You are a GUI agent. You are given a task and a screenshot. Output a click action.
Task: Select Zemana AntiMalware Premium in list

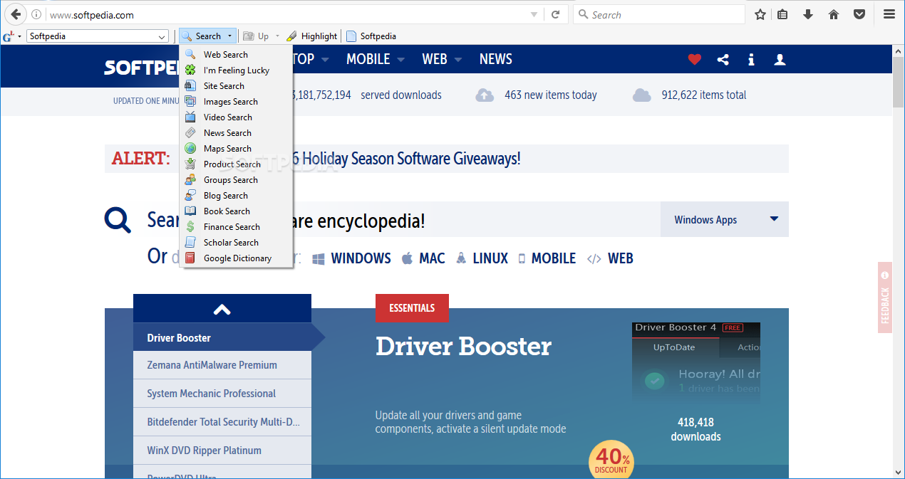point(222,365)
